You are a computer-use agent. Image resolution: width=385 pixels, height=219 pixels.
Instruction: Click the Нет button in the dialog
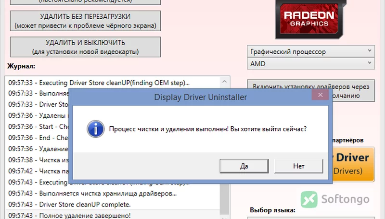pyautogui.click(x=298, y=166)
